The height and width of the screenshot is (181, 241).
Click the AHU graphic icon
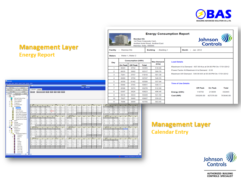pyautogui.click(x=15, y=138)
